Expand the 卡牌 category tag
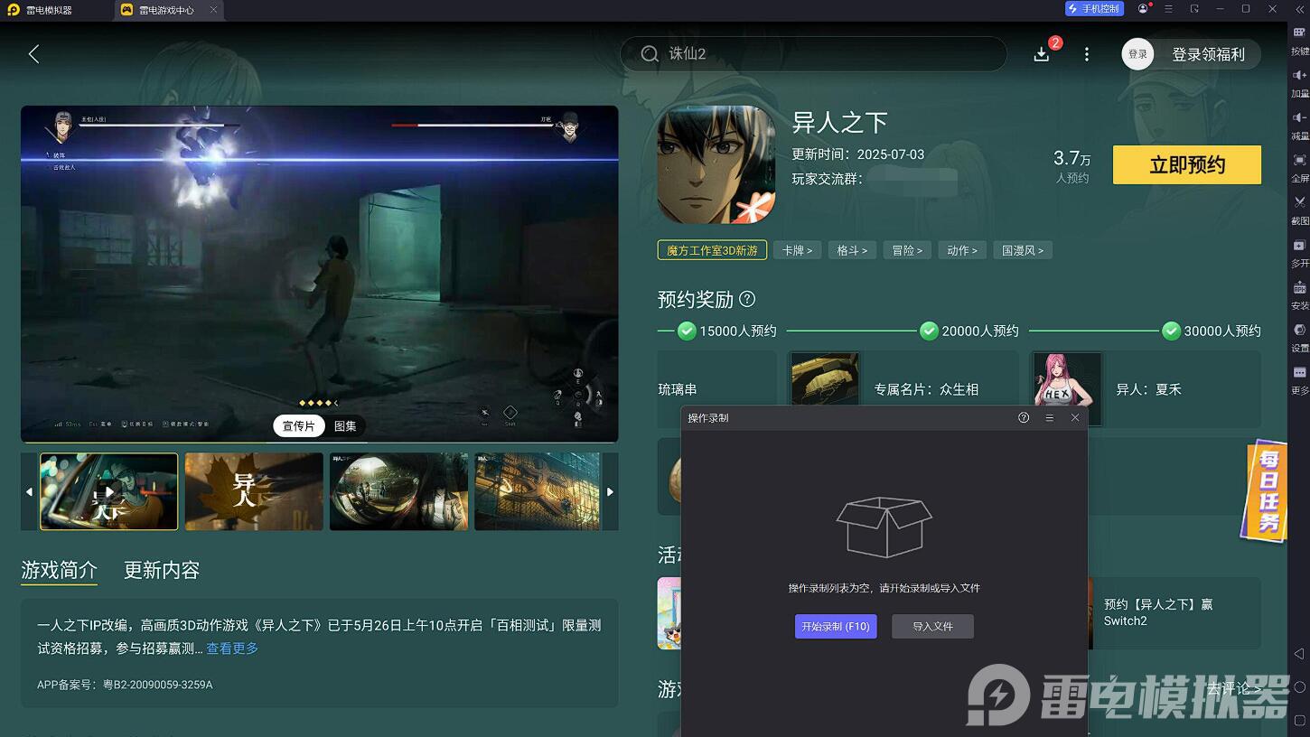This screenshot has width=1310, height=737. click(x=797, y=250)
